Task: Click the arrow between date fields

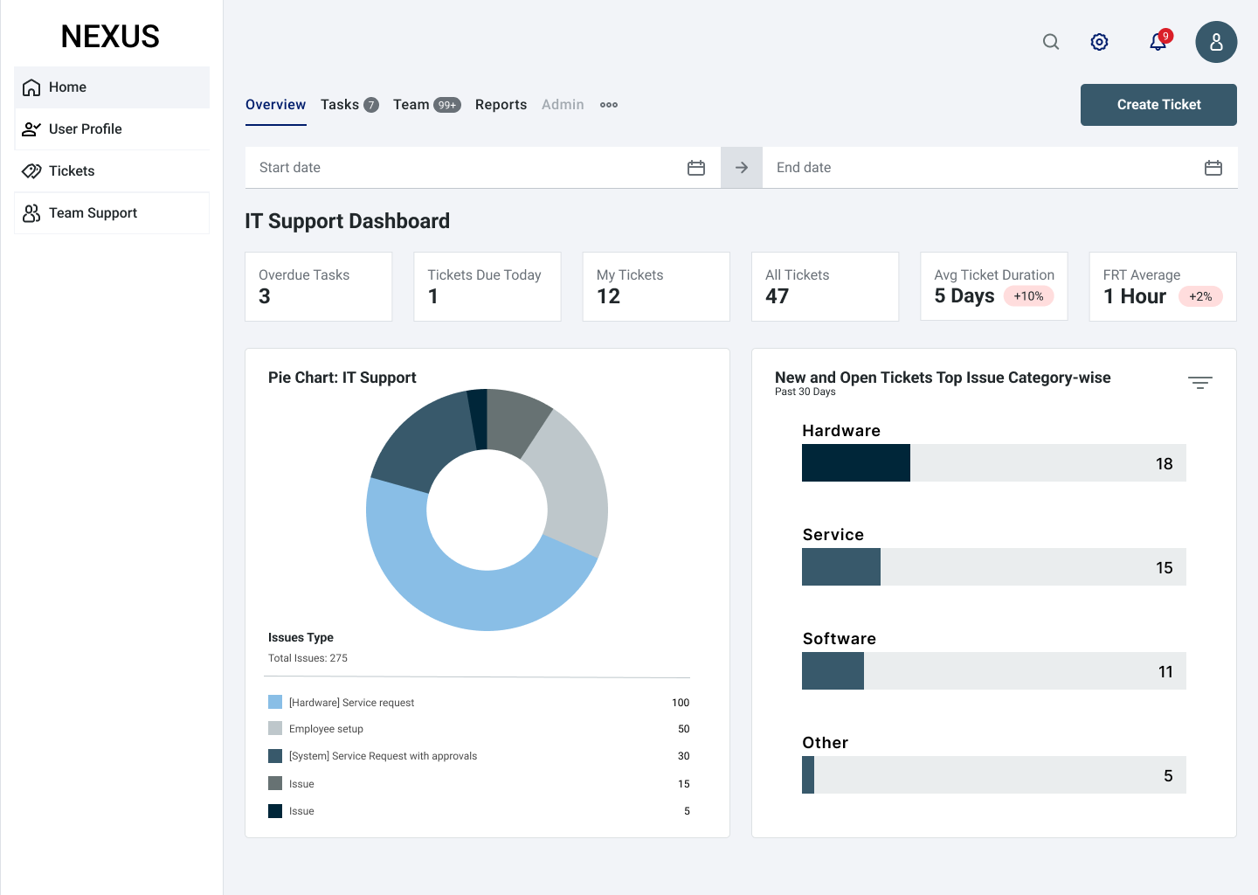Action: point(742,168)
